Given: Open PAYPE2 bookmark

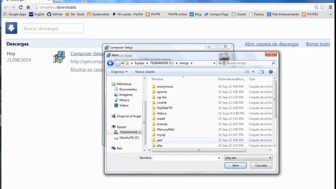Looking at the screenshot, I should tap(310, 14).
